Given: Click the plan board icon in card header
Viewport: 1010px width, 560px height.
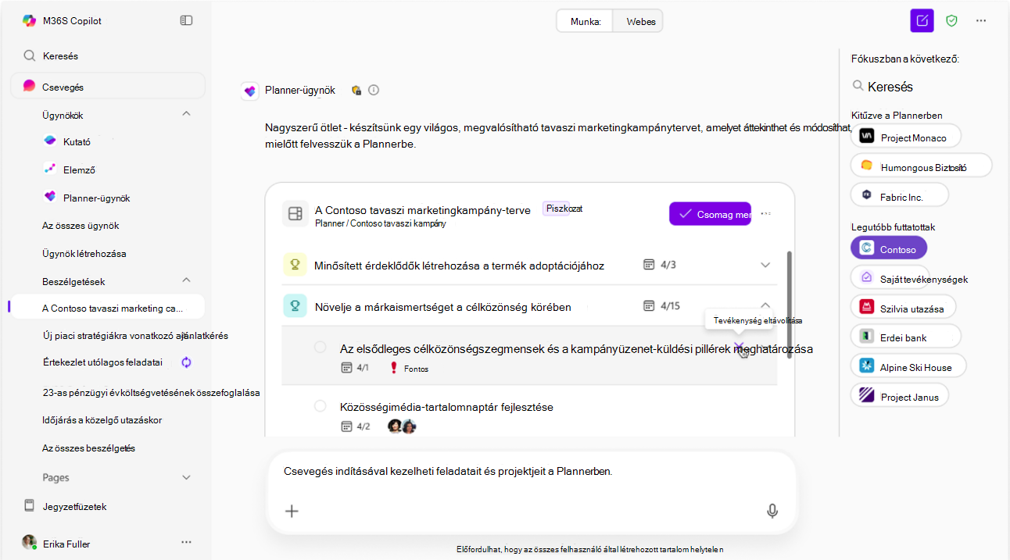Looking at the screenshot, I should [x=295, y=214].
